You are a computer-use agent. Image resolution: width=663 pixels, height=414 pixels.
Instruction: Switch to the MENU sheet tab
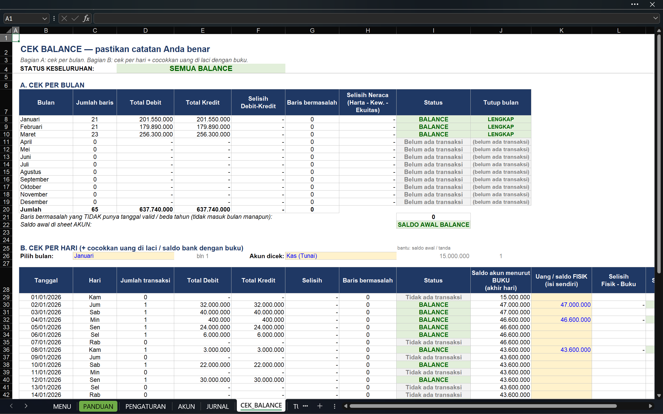(x=62, y=406)
